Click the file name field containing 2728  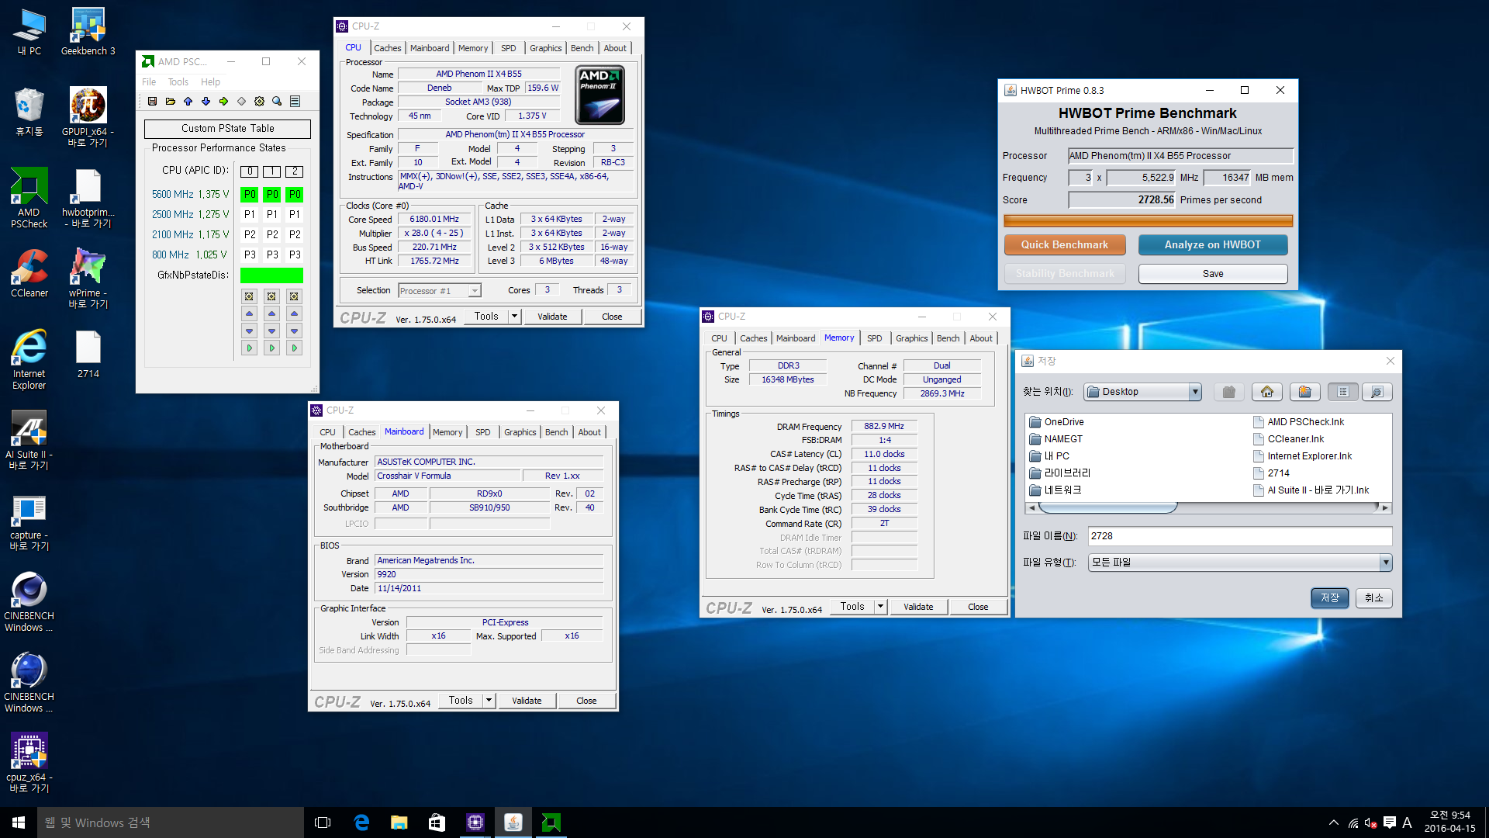[x=1239, y=536]
